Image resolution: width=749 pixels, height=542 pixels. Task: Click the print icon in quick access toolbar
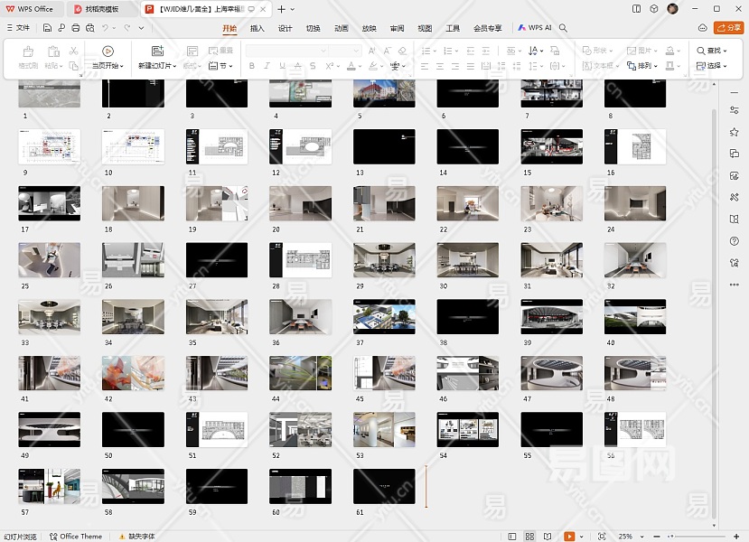(x=76, y=28)
